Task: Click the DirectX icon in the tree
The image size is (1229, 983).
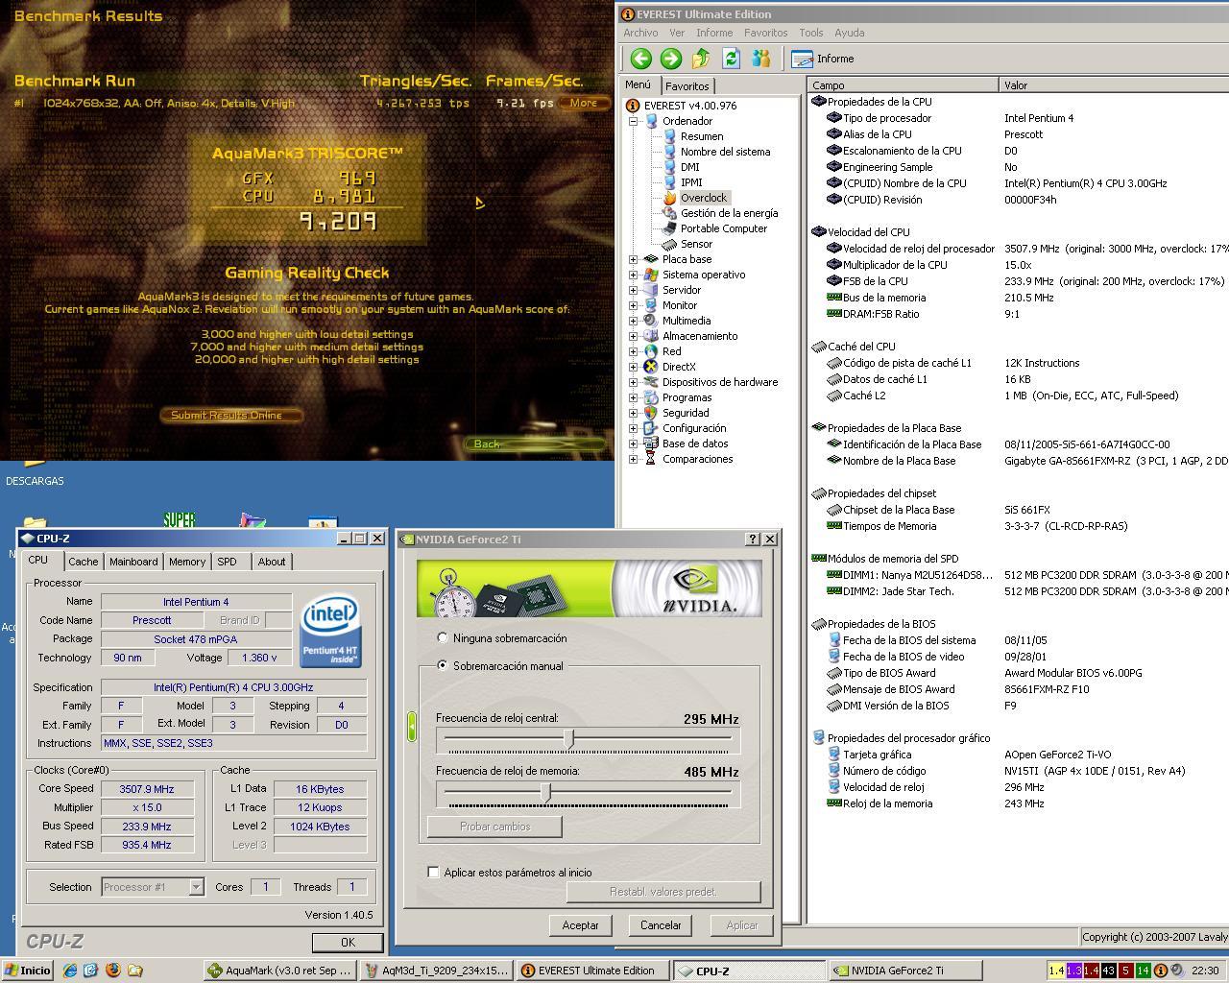Action: (651, 367)
